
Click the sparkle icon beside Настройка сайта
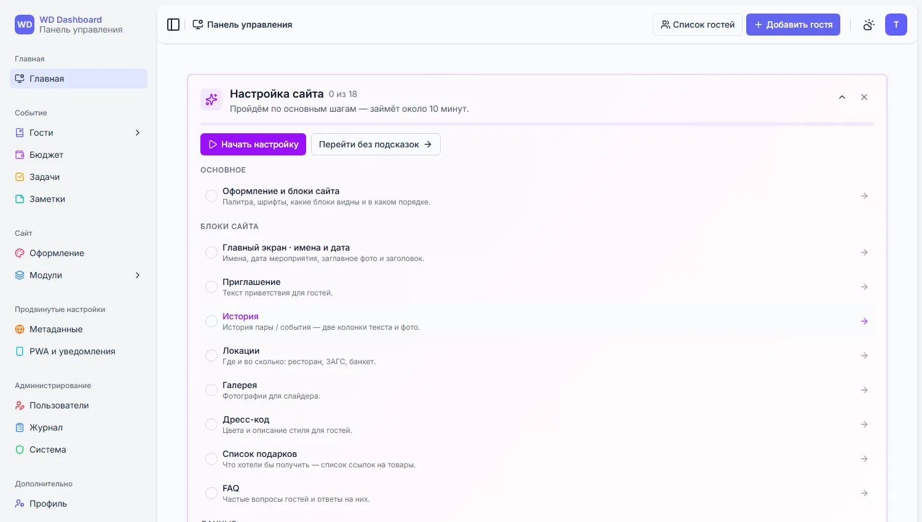pyautogui.click(x=211, y=99)
